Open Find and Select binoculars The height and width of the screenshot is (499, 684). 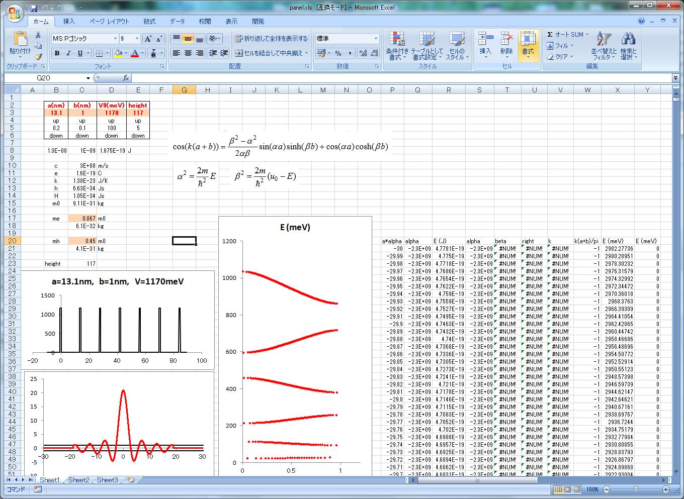pyautogui.click(x=628, y=46)
